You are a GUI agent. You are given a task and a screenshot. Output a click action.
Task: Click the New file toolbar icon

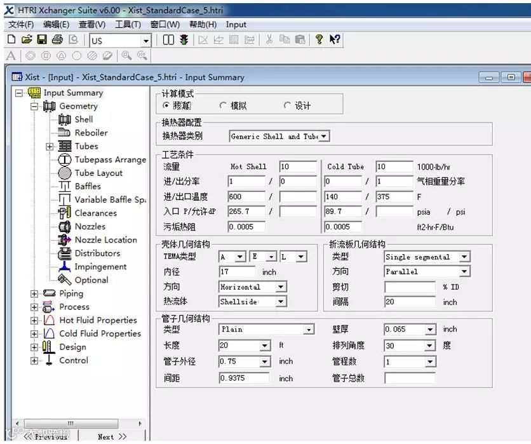(11, 39)
